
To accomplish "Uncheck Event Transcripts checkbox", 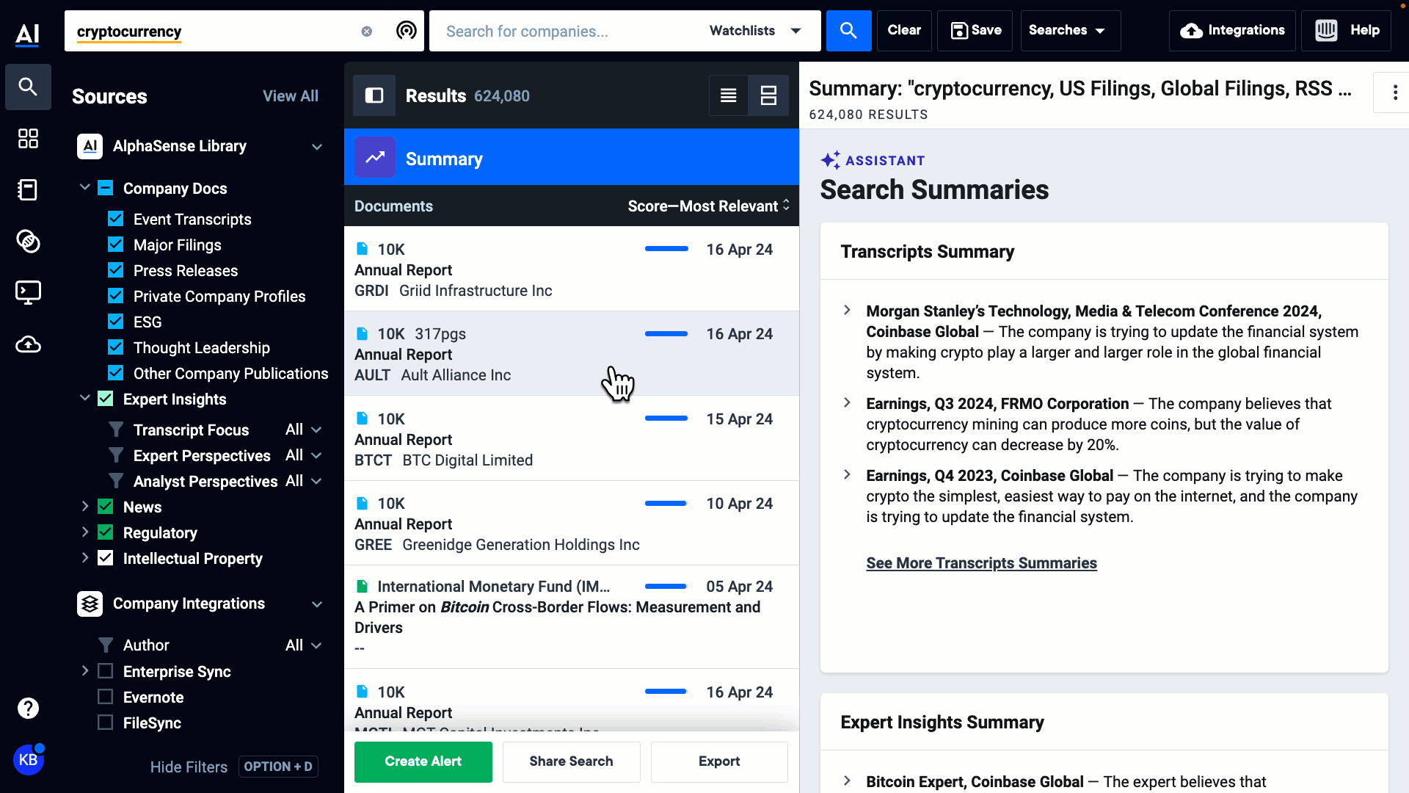I will pos(115,219).
